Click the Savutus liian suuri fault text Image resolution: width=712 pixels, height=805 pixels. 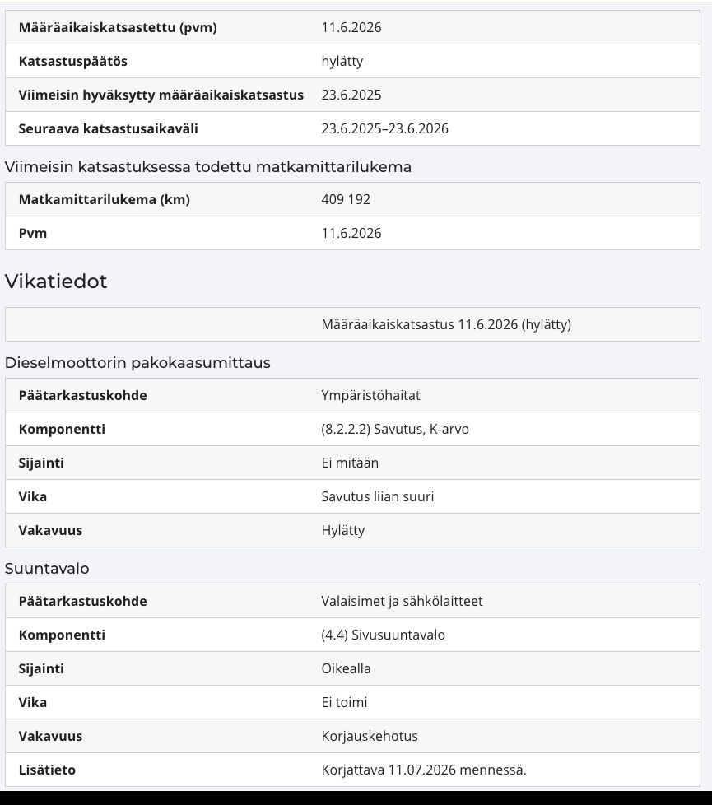[377, 496]
